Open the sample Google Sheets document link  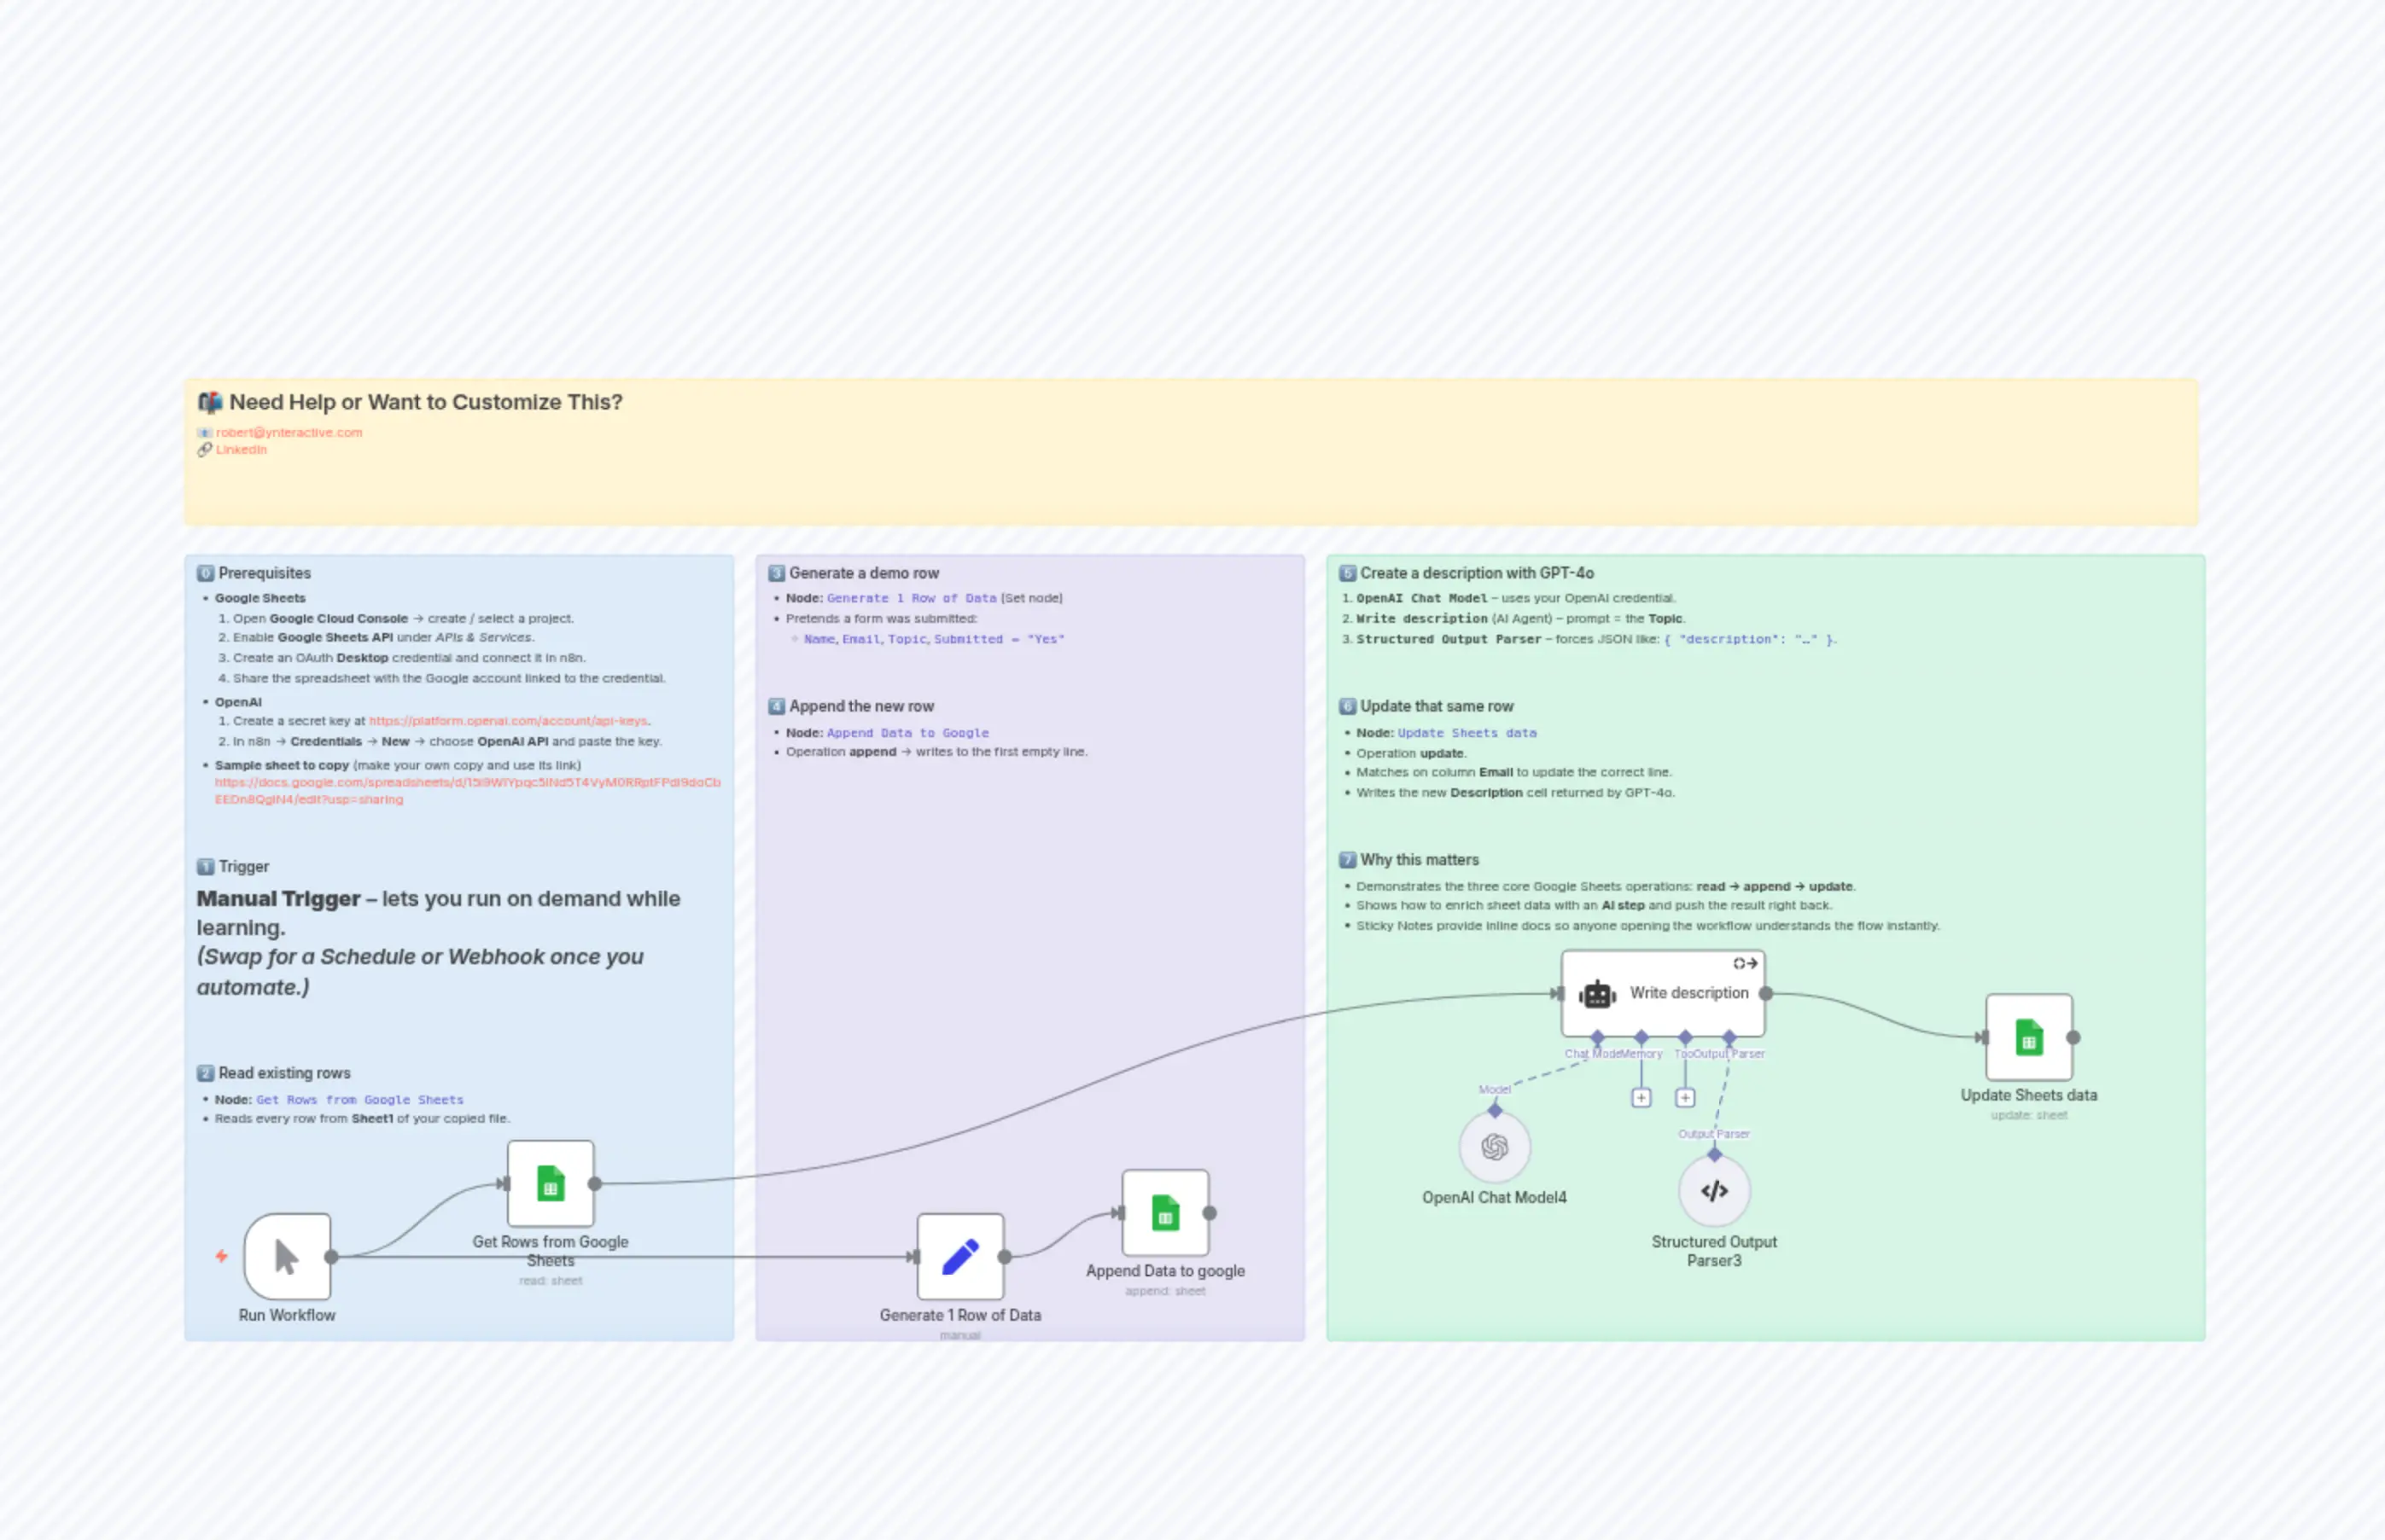point(466,782)
